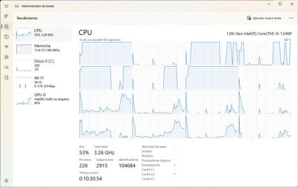Open the Startup apps icon
Image resolution: width=298 pixels, height=187 pixels.
click(x=6, y=47)
